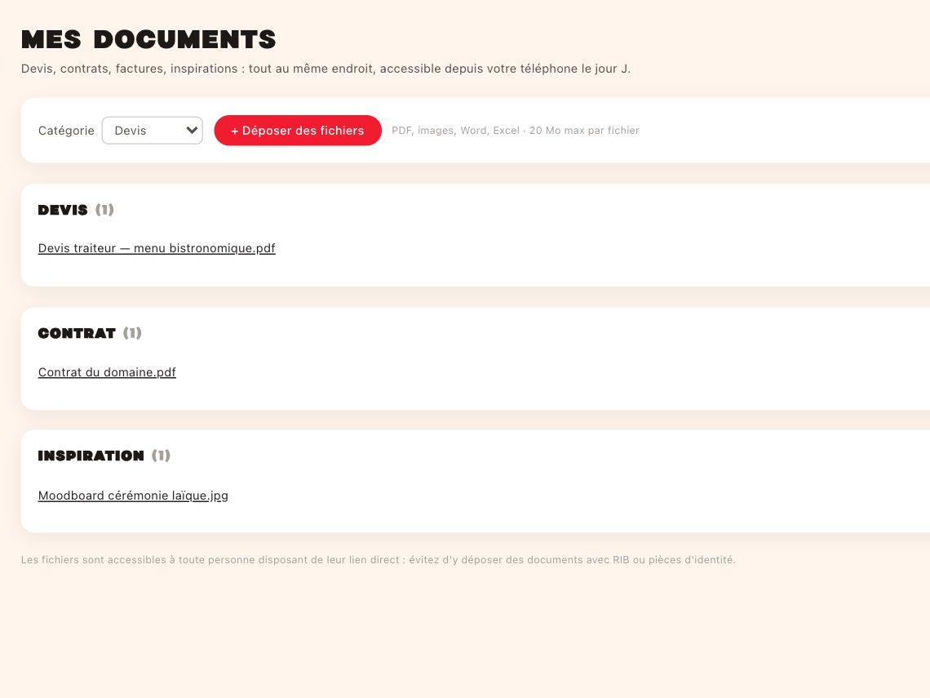
Task: Click the Catégorie label
Action: coord(66,131)
